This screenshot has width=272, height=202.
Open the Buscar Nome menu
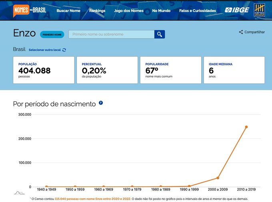tap(68, 11)
